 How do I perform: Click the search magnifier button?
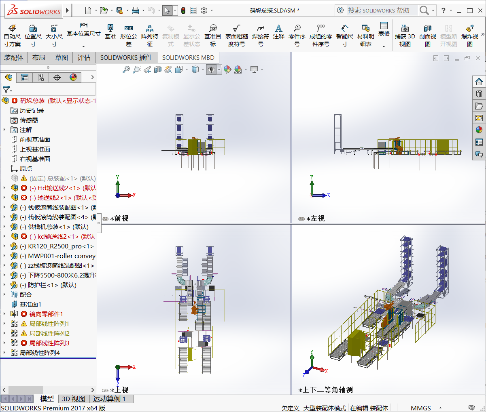pos(424,10)
